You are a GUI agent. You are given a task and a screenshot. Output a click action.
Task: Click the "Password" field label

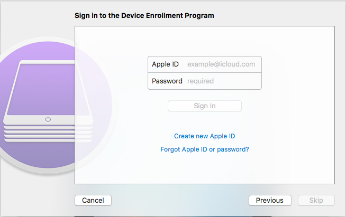(167, 81)
